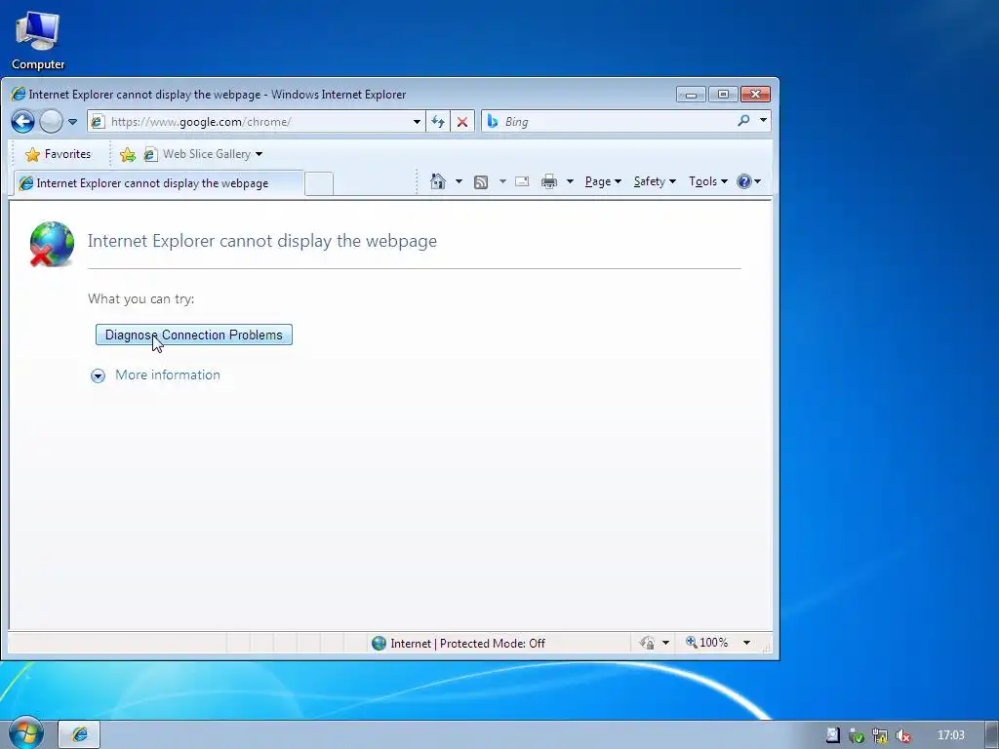Click the network warning tray icon
Screen dimensions: 999x749
click(x=879, y=735)
